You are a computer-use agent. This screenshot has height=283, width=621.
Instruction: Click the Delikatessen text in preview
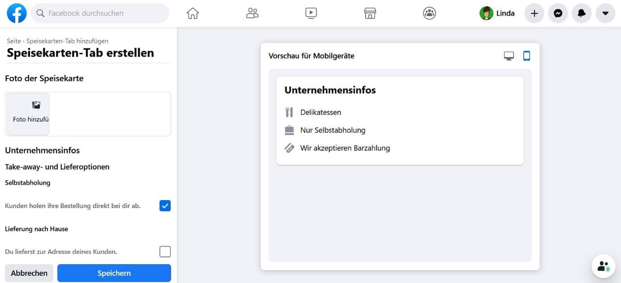pyautogui.click(x=321, y=112)
